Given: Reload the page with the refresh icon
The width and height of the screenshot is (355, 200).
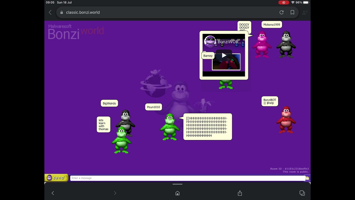Looking at the screenshot, I should [x=282, y=12].
